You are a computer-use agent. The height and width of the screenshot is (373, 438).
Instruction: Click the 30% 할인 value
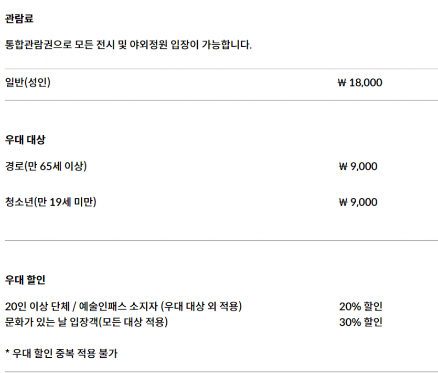click(360, 322)
